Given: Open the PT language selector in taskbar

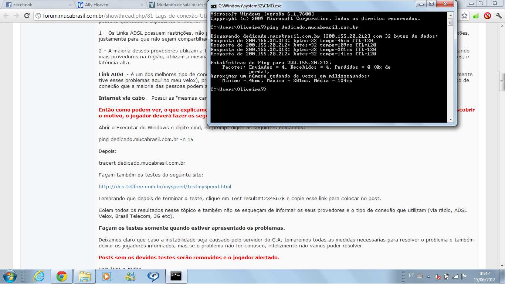Looking at the screenshot, I should coord(411,275).
